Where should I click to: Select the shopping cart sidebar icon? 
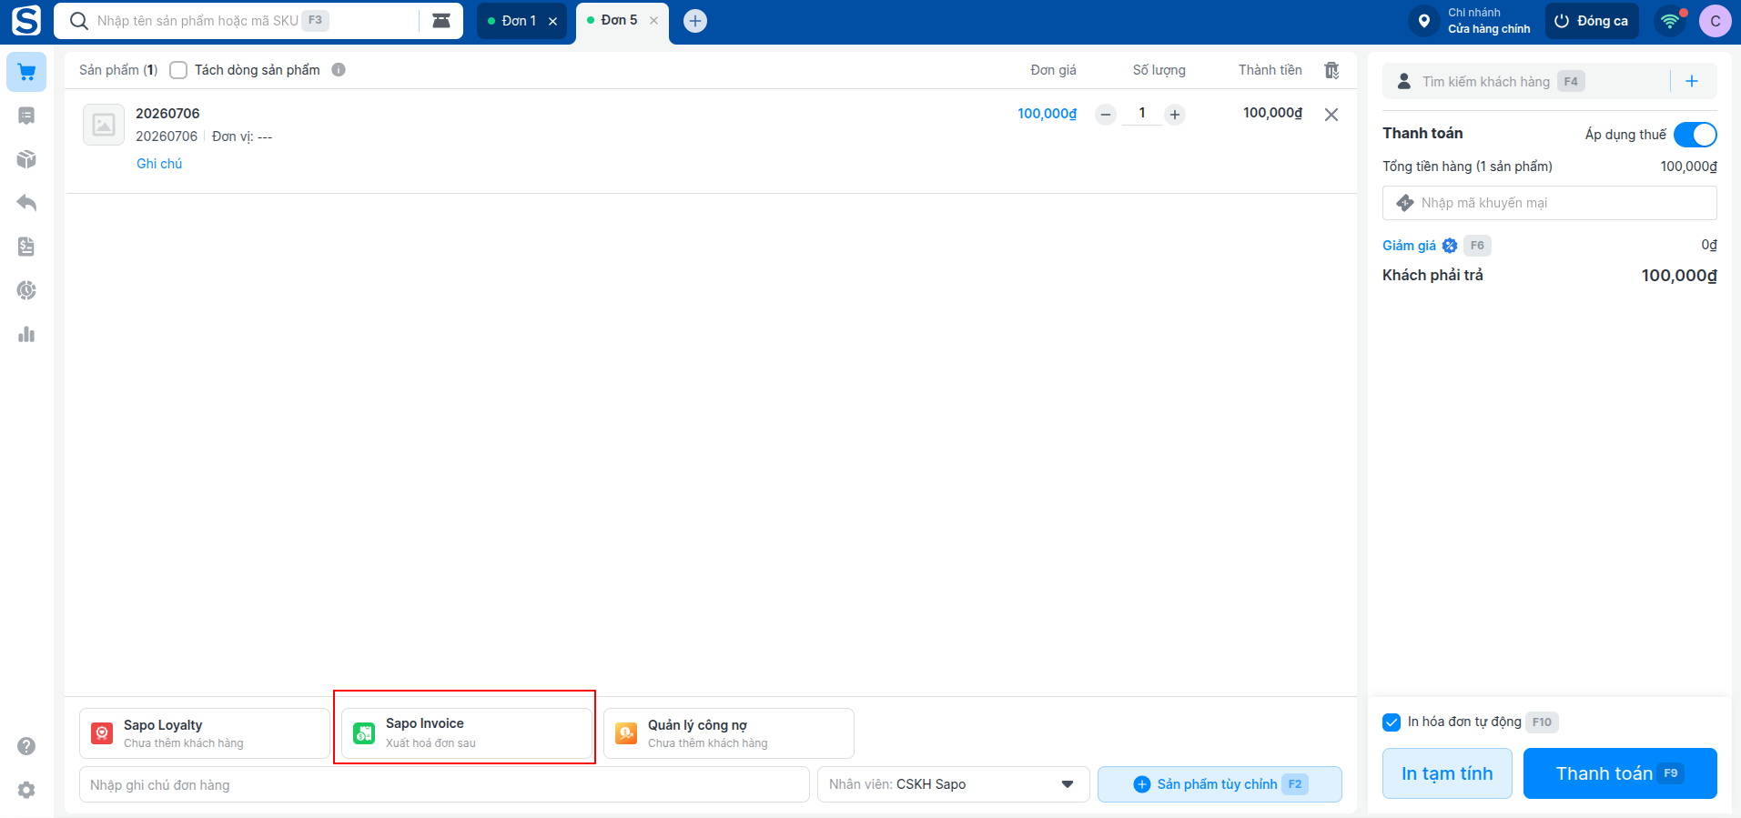tap(26, 72)
